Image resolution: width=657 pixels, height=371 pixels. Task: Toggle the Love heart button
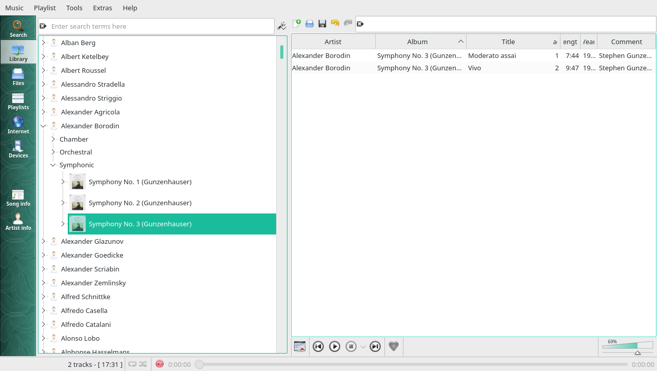pos(394,347)
